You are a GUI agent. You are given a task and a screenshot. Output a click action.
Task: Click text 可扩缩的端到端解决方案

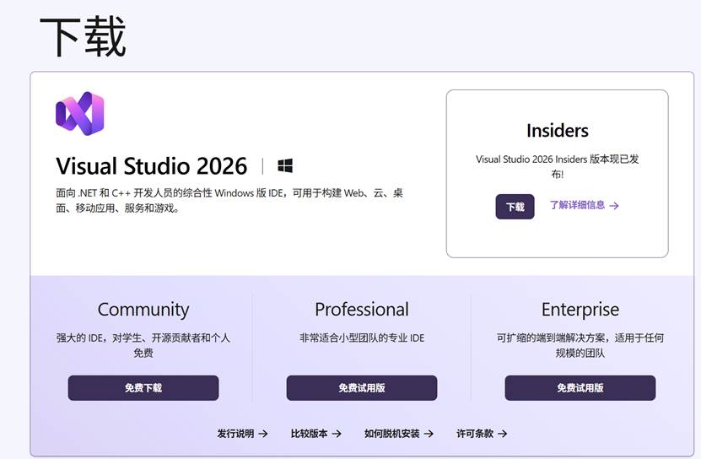(x=552, y=337)
